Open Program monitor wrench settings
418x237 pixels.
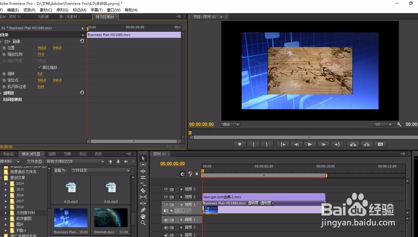[x=399, y=124]
